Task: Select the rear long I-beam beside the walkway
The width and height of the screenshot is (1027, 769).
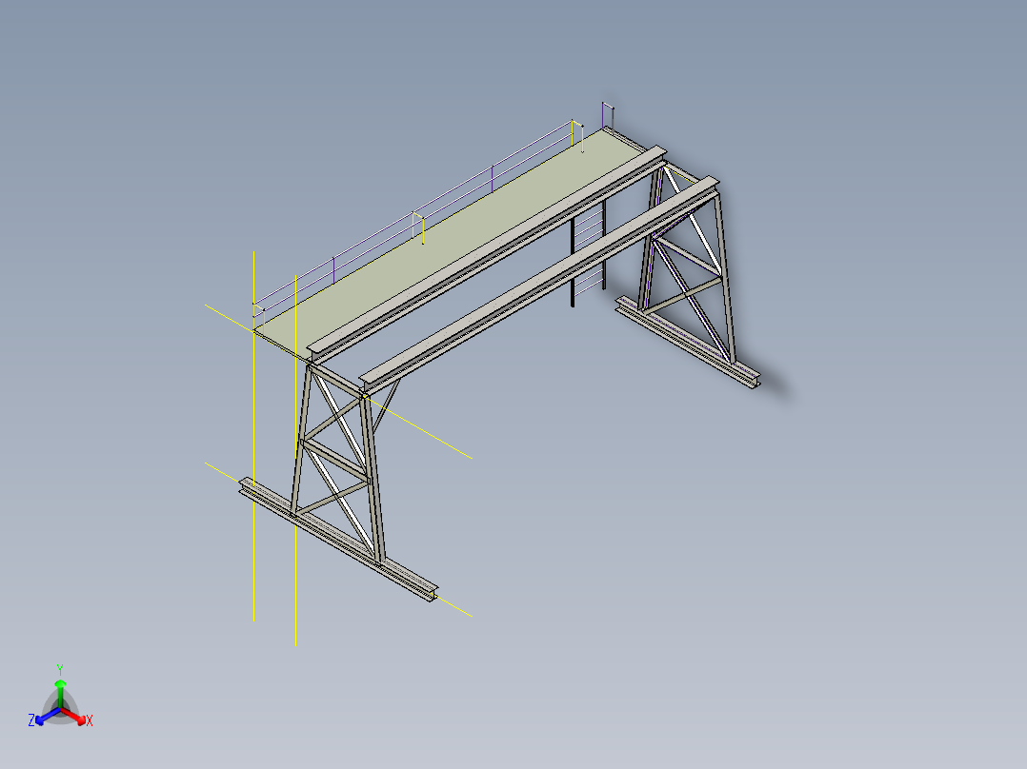Action: pos(485,255)
